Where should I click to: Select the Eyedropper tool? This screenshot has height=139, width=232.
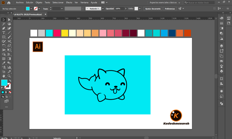[4, 63]
